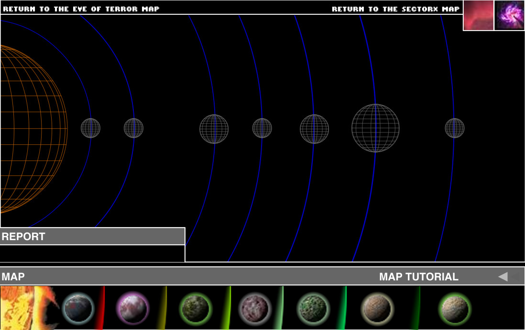The width and height of the screenshot is (525, 330).
Task: Open the Map Tutorial
Action: pyautogui.click(x=418, y=276)
